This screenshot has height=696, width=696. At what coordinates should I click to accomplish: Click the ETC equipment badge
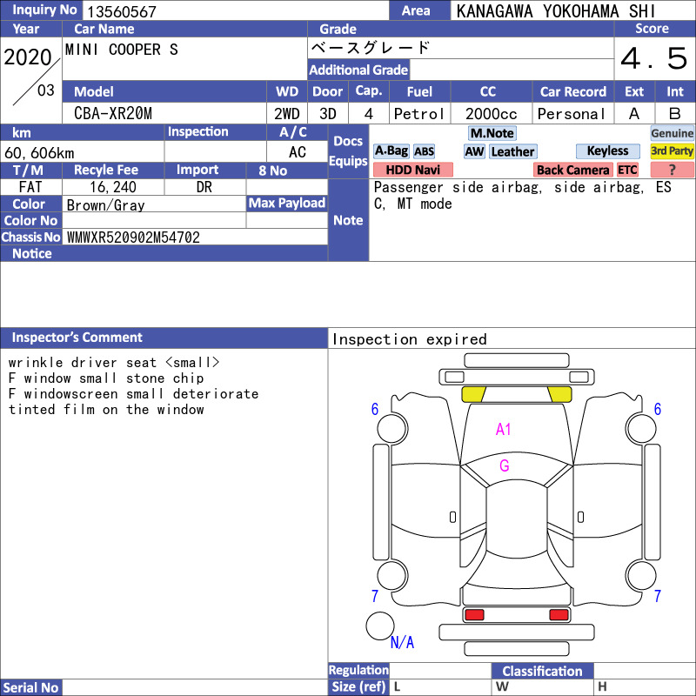point(627,170)
